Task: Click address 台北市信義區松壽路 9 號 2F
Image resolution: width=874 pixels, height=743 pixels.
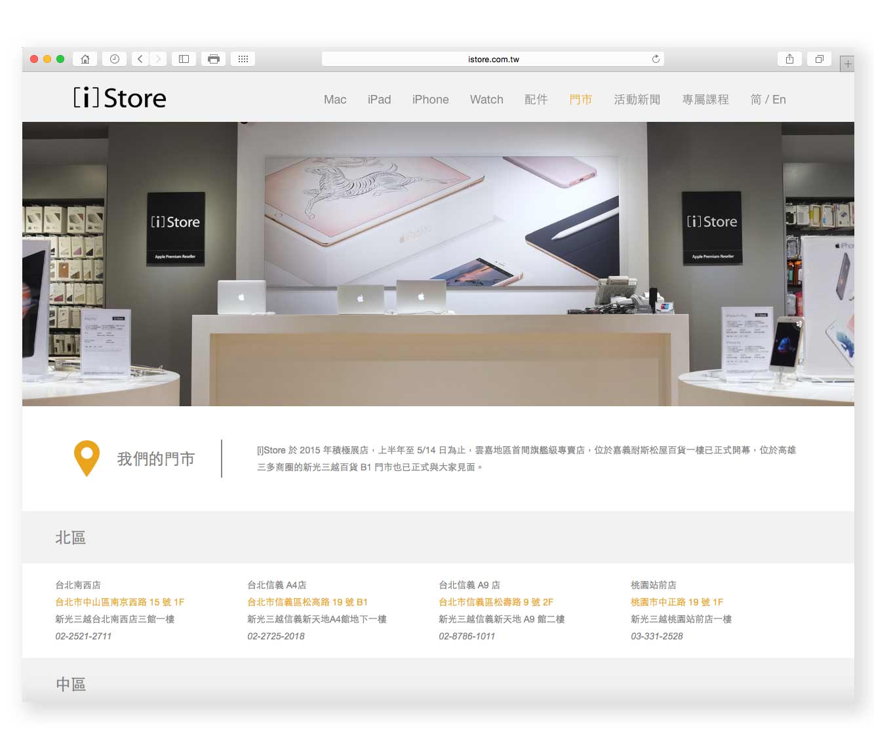Action: (496, 601)
